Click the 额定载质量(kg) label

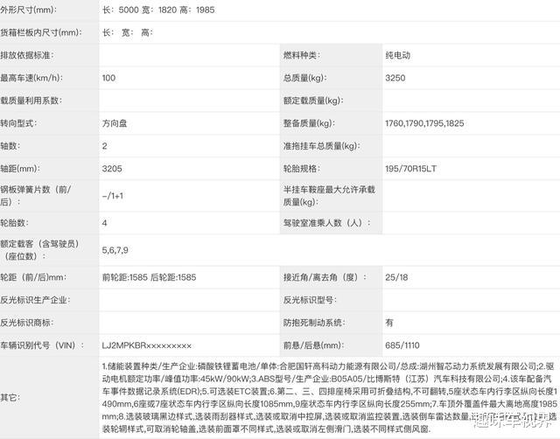coord(313,101)
